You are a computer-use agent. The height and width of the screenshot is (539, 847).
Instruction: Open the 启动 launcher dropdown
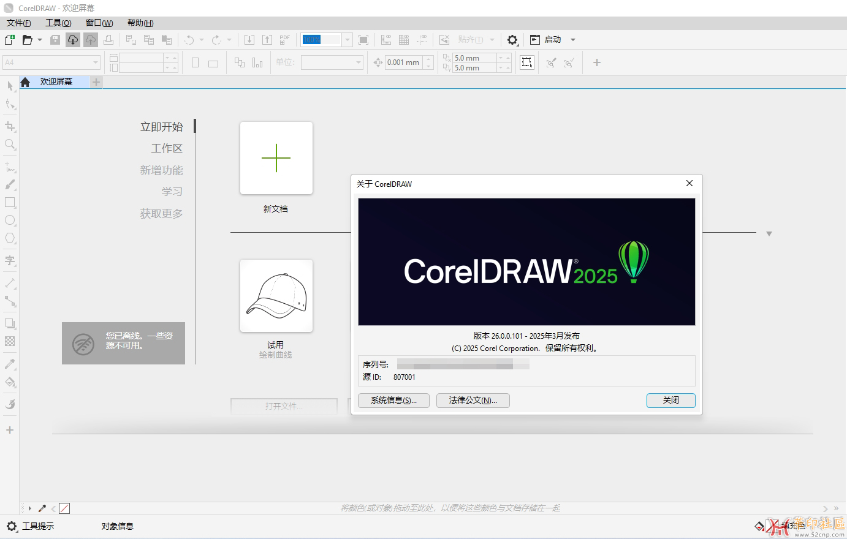573,40
